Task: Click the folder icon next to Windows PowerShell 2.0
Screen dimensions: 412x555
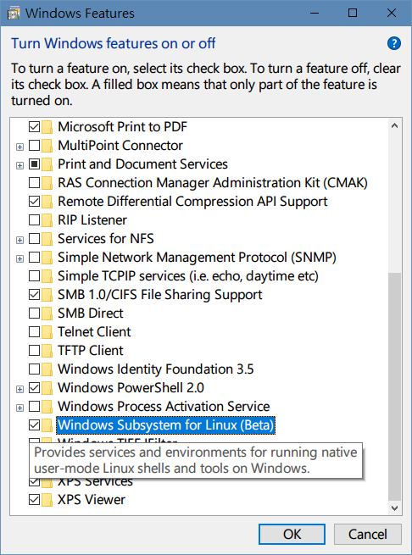Action: (x=47, y=388)
